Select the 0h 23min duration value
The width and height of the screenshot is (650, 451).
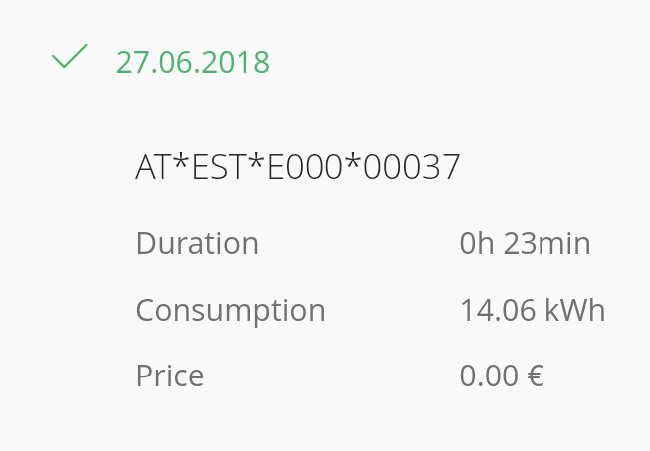pyautogui.click(x=525, y=243)
